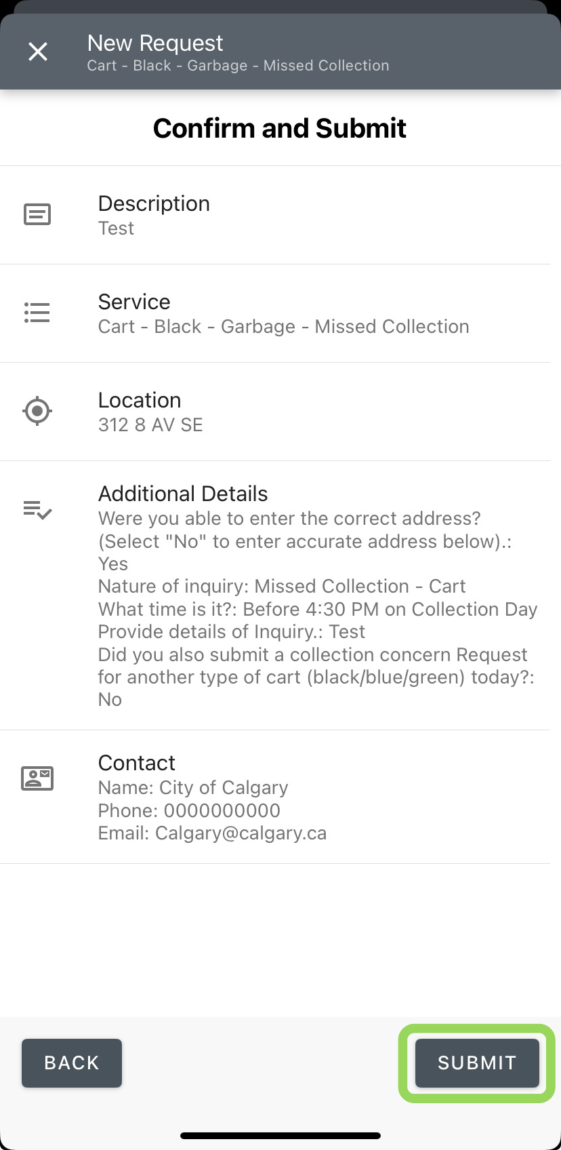
Task: Click the Service list icon
Action: point(37,313)
